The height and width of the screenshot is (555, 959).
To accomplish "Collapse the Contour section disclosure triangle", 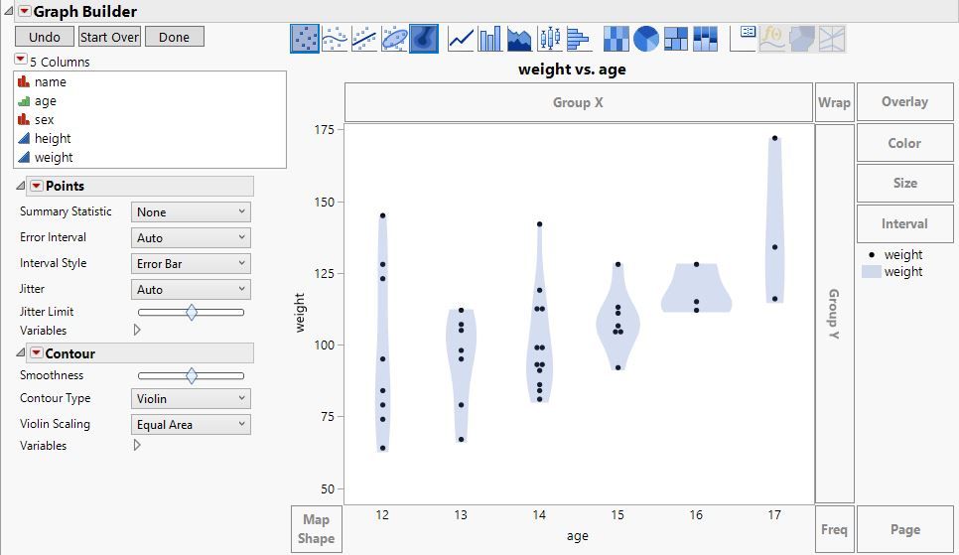I will pos(20,352).
